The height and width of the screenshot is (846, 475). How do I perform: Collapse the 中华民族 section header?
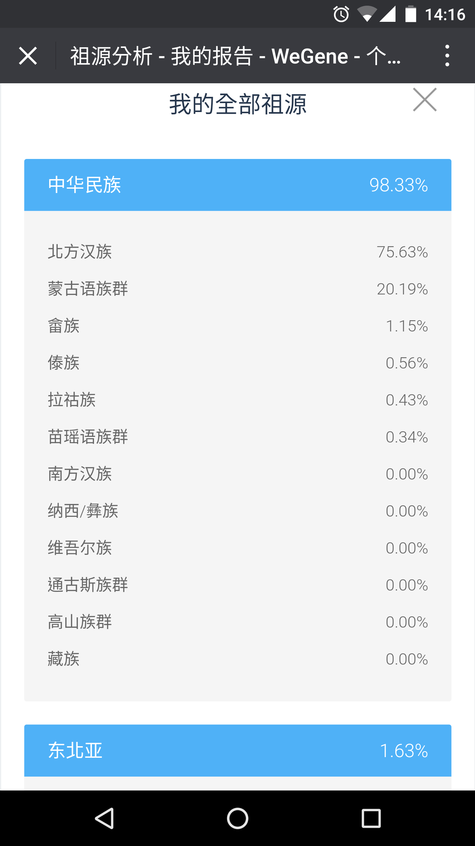[x=237, y=185]
